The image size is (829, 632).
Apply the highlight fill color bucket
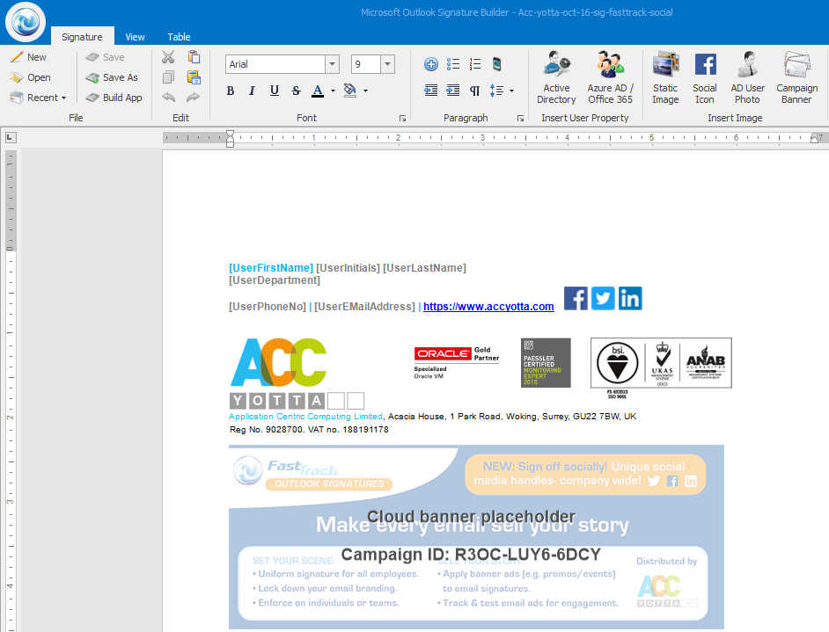350,91
